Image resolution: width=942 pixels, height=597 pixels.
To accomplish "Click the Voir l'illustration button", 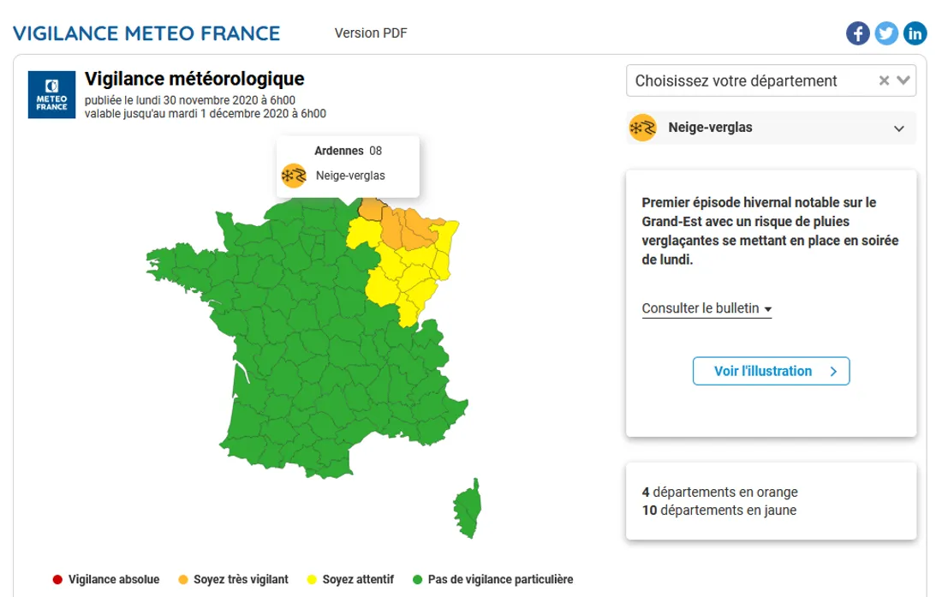I will 771,371.
